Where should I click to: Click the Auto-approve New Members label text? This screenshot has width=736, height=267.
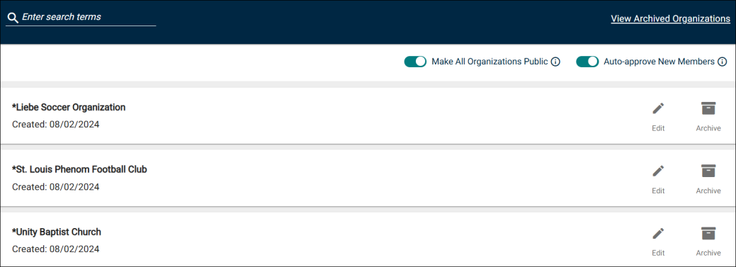click(x=659, y=62)
